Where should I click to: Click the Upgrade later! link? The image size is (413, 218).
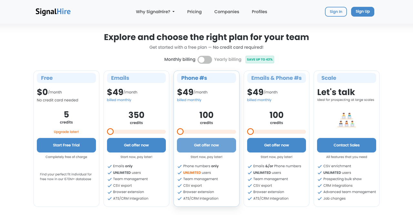66,132
